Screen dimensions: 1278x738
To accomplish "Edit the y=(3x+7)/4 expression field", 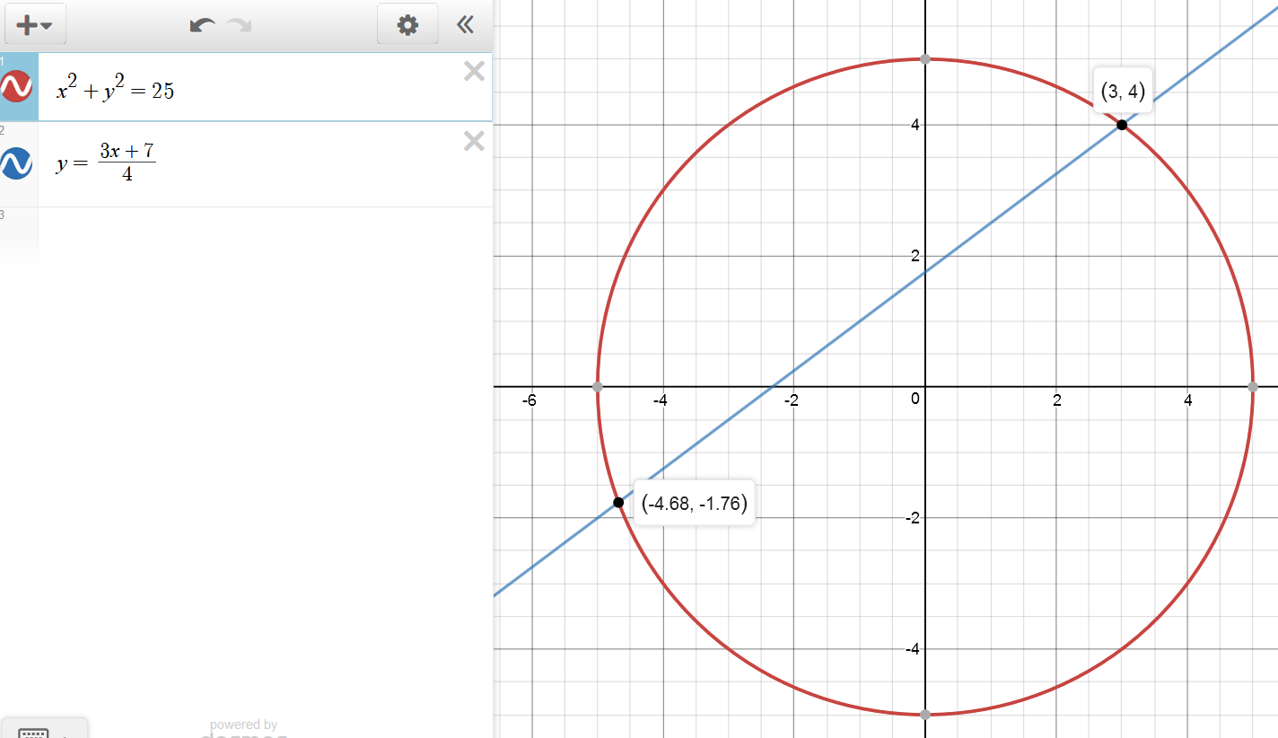I will tap(251, 163).
